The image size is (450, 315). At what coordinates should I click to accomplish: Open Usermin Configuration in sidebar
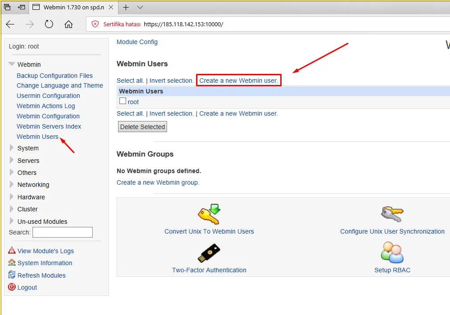click(x=48, y=96)
